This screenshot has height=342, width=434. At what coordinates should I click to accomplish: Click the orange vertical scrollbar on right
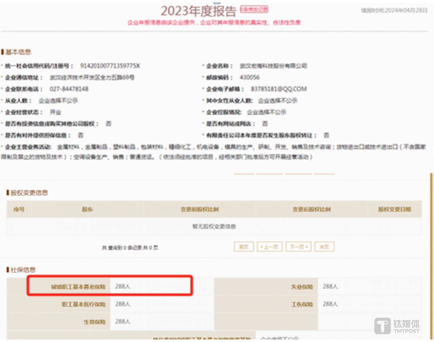(x=431, y=248)
